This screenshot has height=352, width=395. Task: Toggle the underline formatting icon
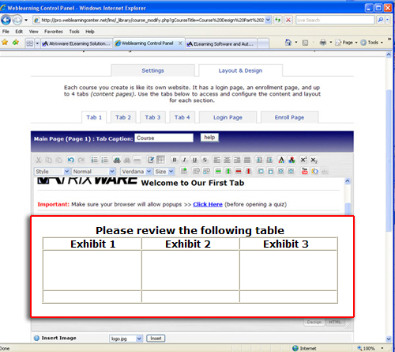(x=194, y=160)
